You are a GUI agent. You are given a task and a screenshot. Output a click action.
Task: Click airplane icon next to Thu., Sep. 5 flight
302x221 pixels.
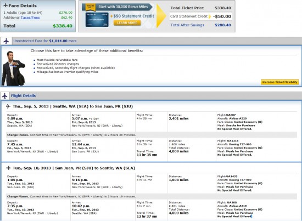click(8, 106)
